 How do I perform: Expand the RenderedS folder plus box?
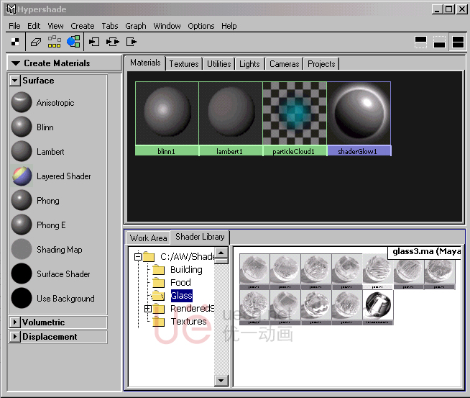pos(148,308)
